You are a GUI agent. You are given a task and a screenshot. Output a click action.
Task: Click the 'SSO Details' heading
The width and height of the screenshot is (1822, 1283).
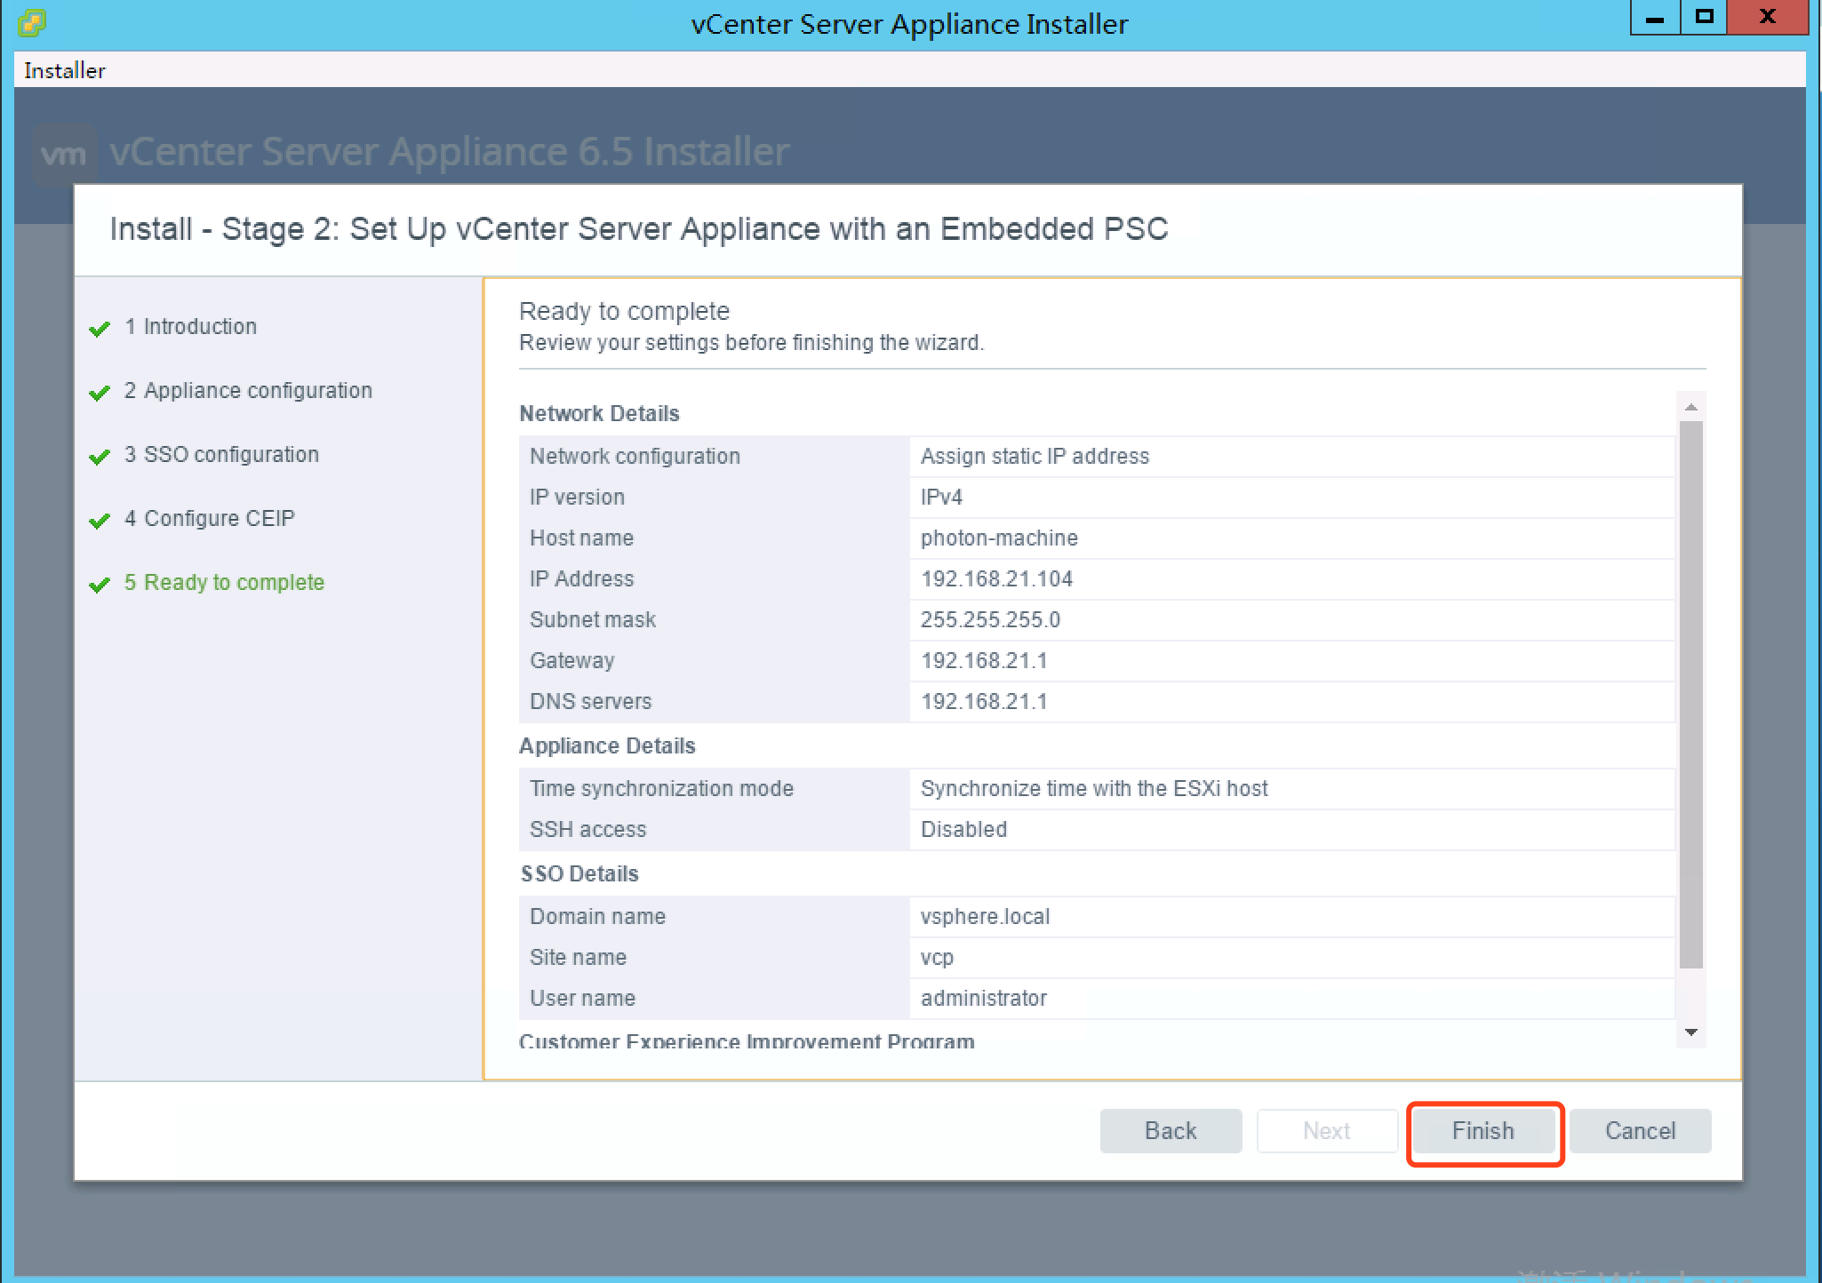click(579, 873)
